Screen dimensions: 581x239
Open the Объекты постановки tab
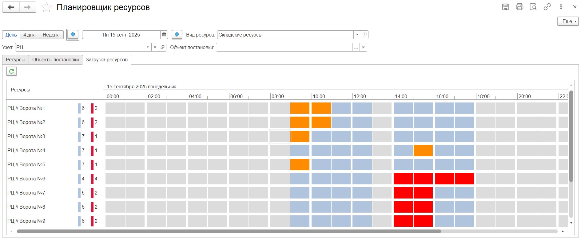coord(56,60)
